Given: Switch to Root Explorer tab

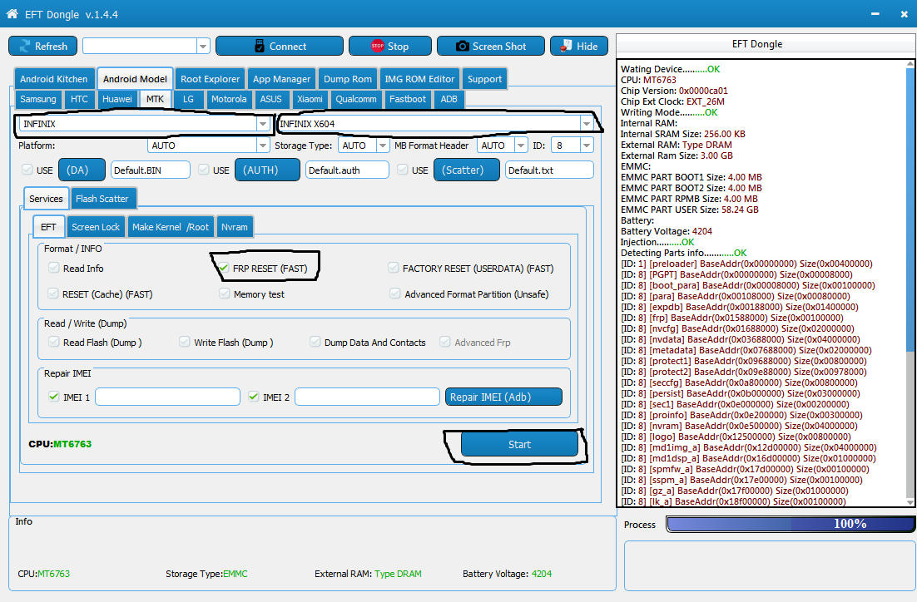Looking at the screenshot, I should click(210, 79).
